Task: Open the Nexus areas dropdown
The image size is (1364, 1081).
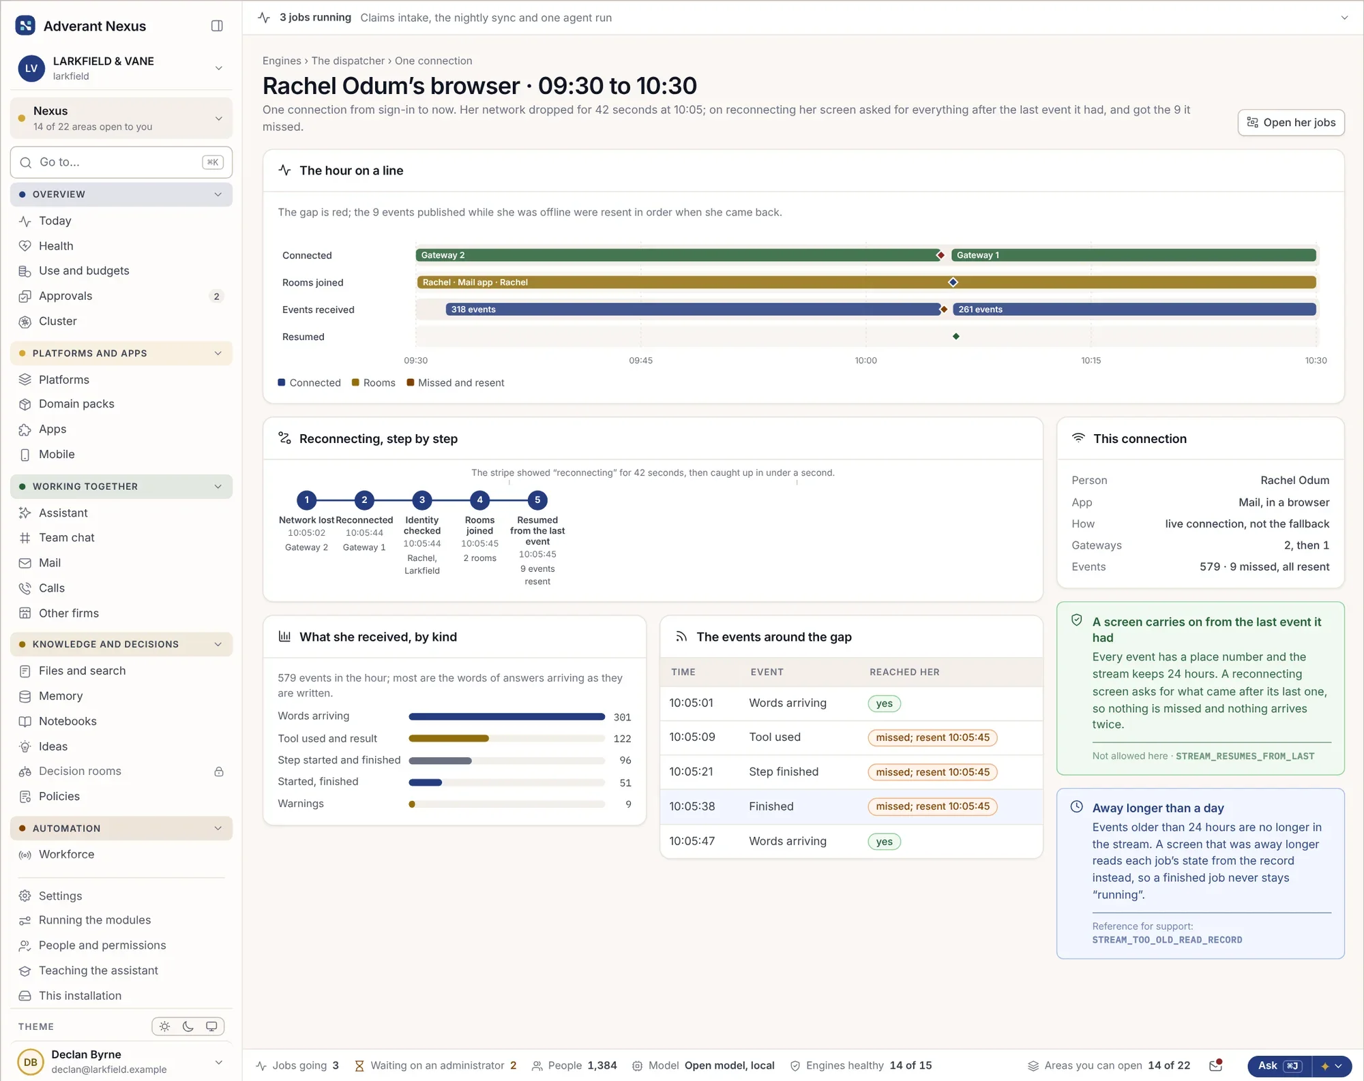Action: click(121, 118)
